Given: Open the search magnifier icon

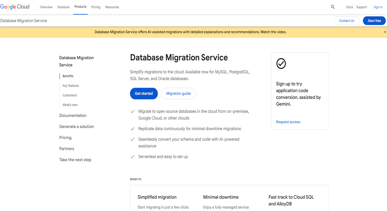Looking at the screenshot, I should 332,7.
